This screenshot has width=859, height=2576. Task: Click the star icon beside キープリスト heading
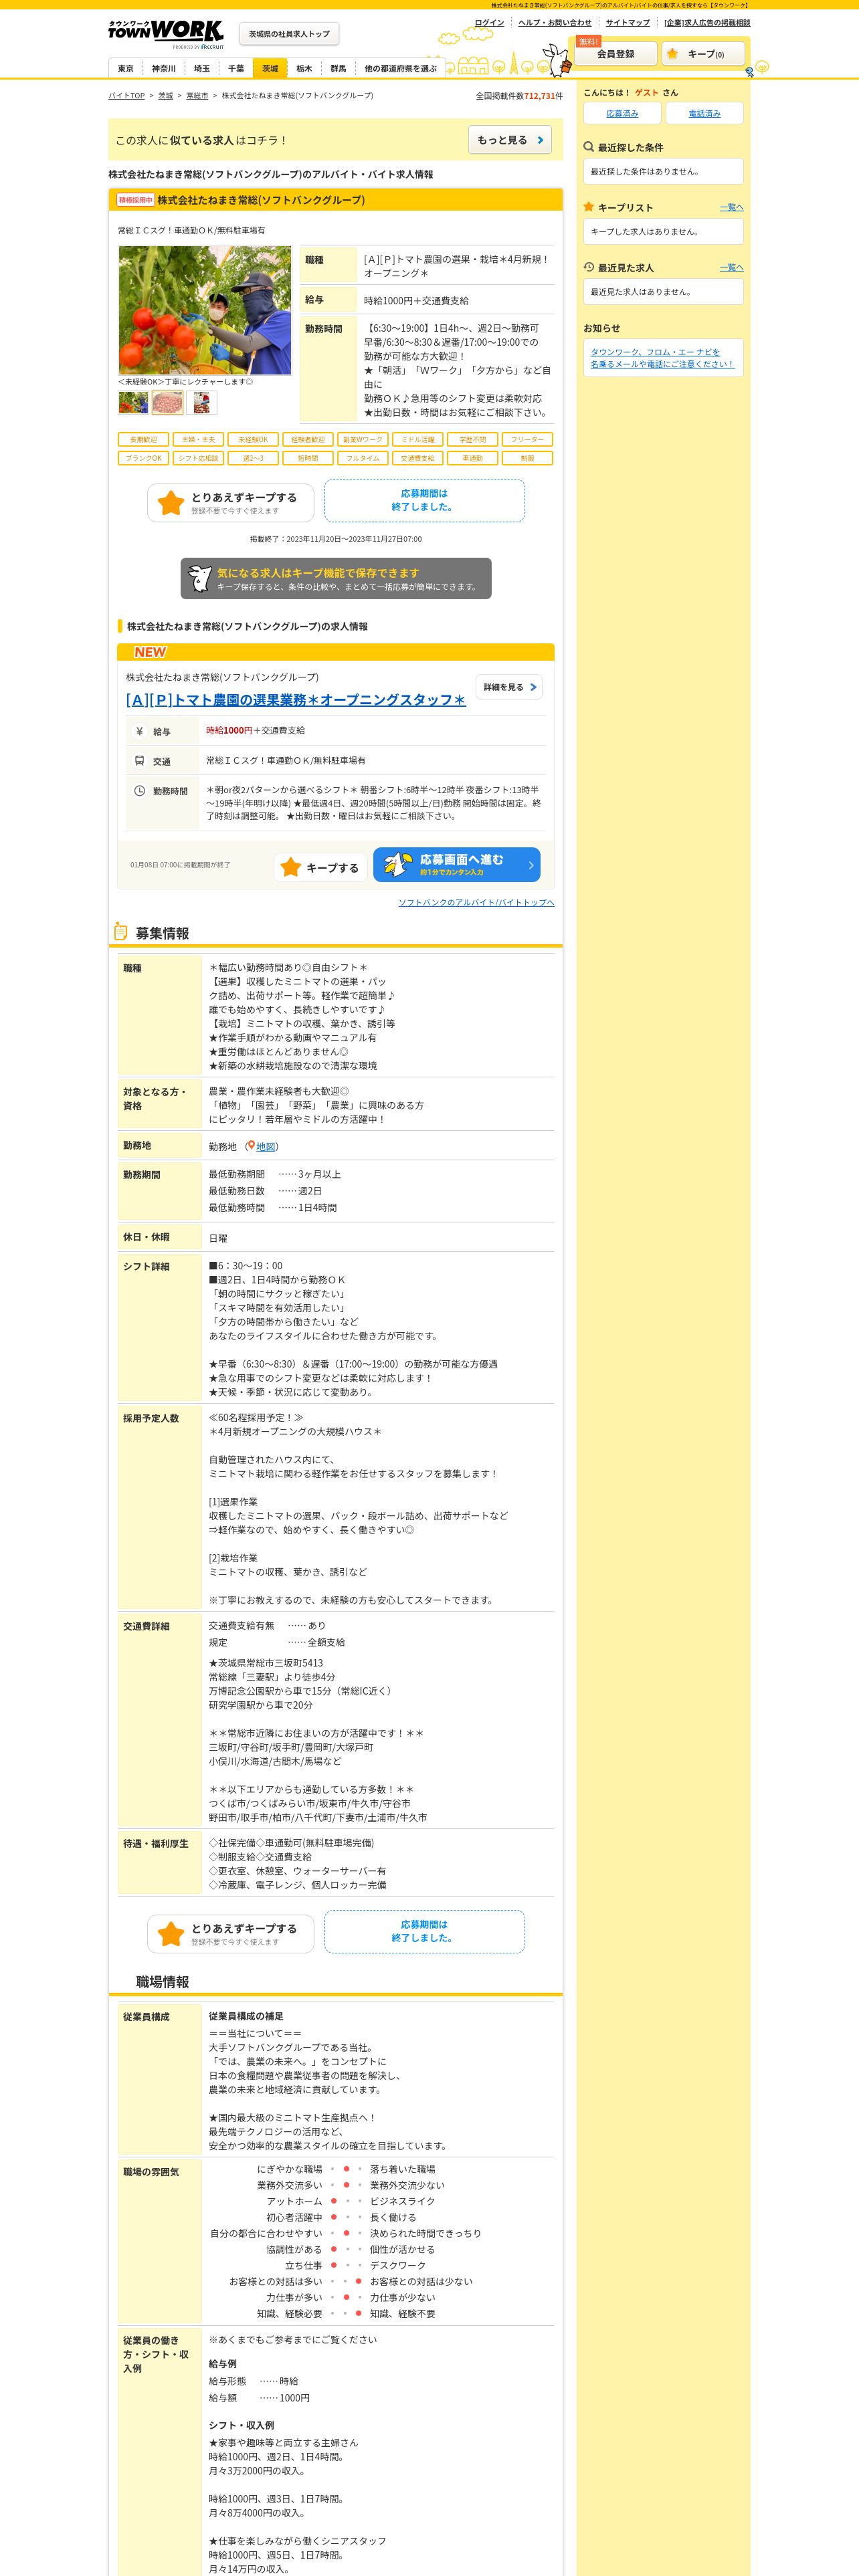589,207
